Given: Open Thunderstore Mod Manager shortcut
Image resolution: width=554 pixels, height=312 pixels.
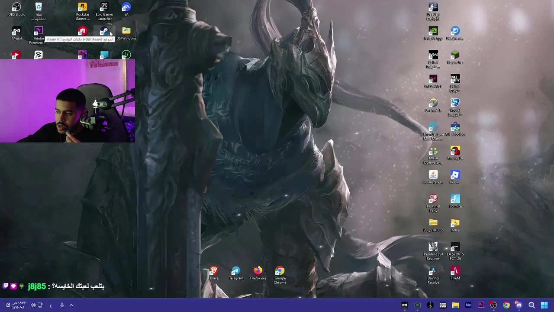Looking at the screenshot, I should click(x=433, y=131).
